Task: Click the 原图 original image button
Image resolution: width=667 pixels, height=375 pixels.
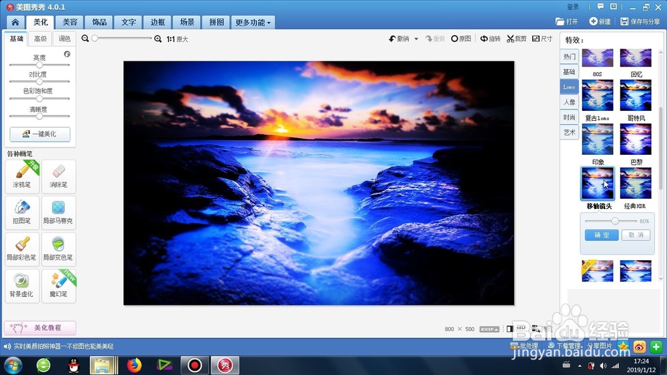Action: (x=461, y=39)
